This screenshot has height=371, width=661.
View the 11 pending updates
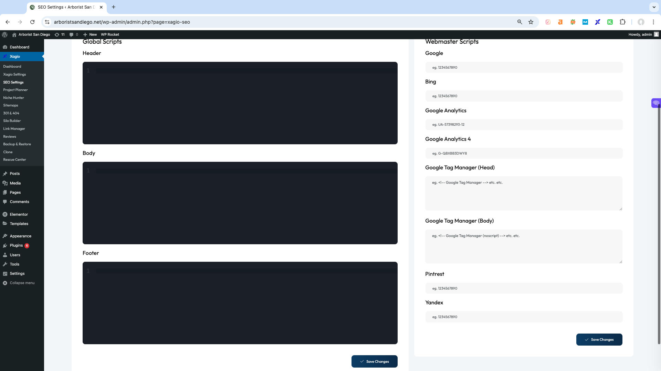[60, 34]
